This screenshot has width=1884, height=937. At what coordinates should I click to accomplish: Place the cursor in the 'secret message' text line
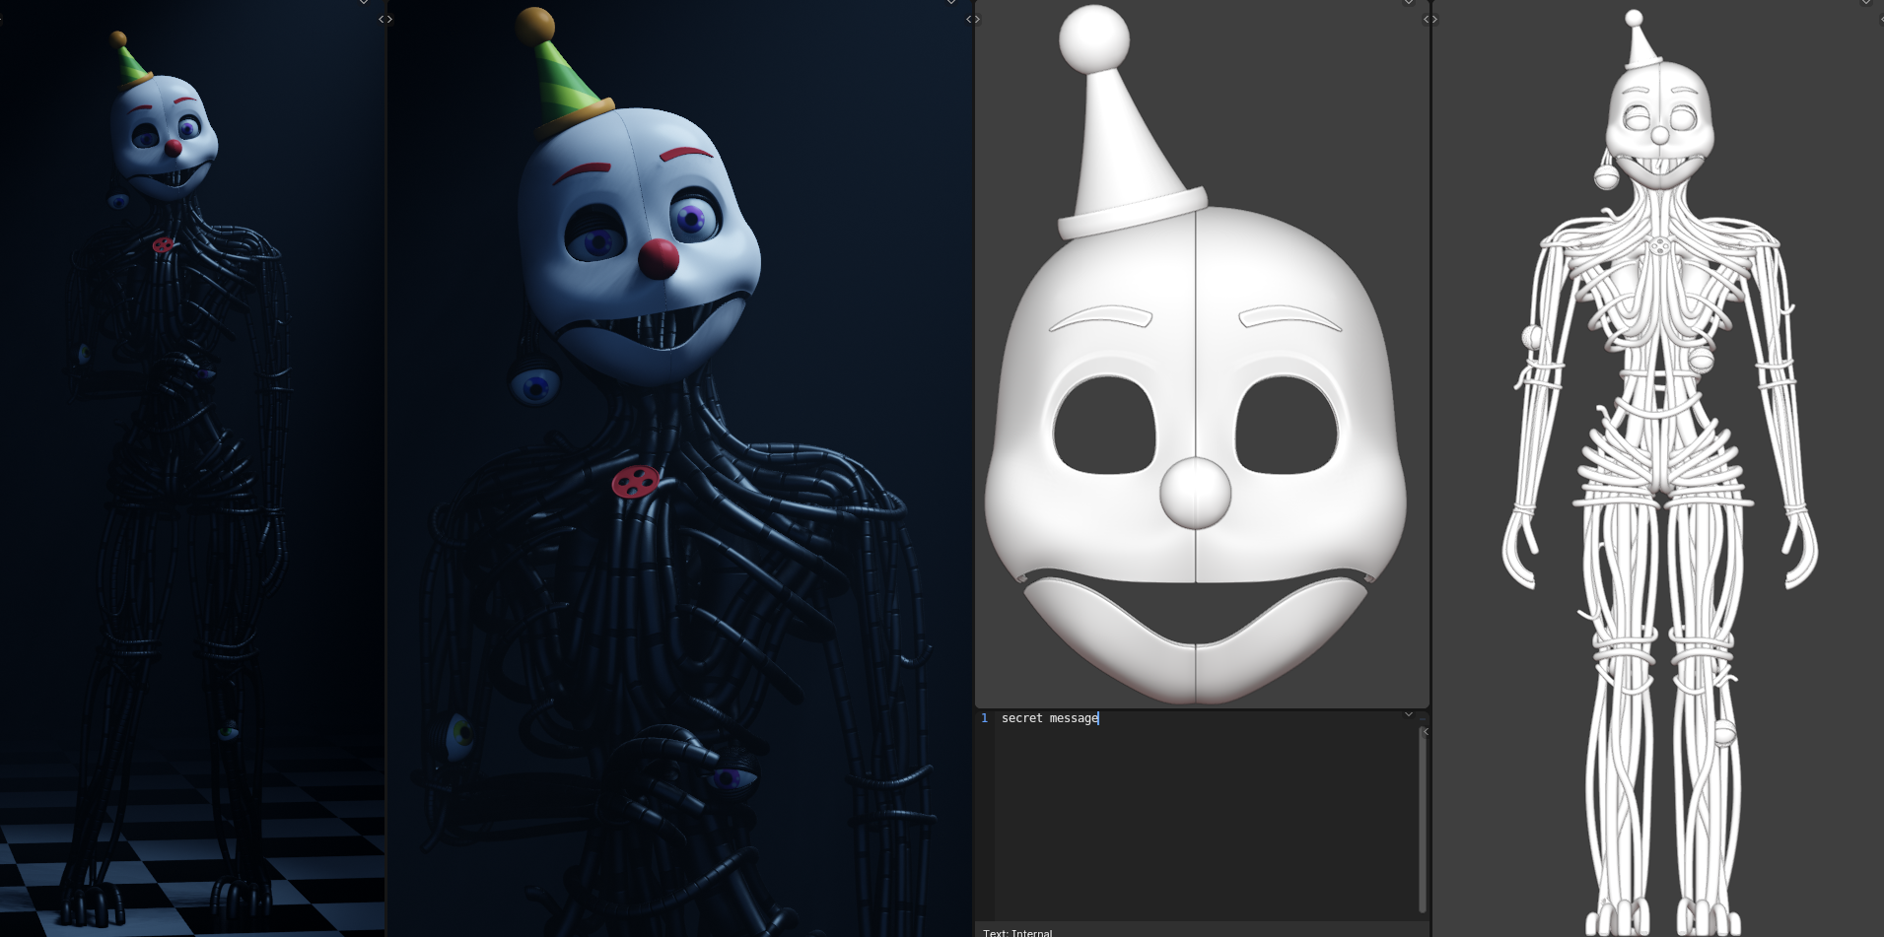pos(1048,718)
